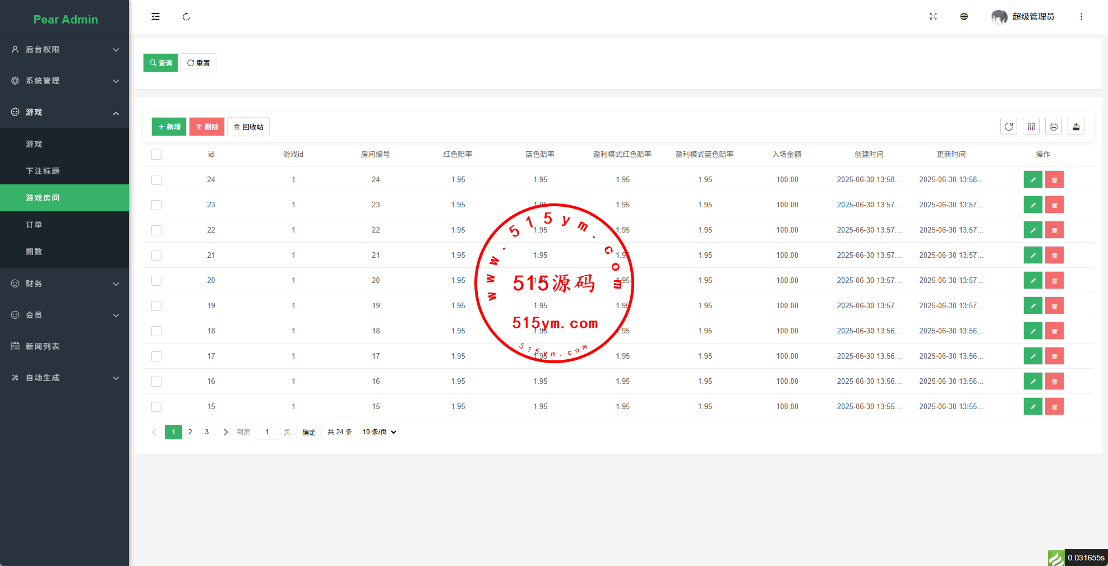Refresh the table using the toolbar reload icon
Image resolution: width=1108 pixels, height=566 pixels.
(1008, 127)
